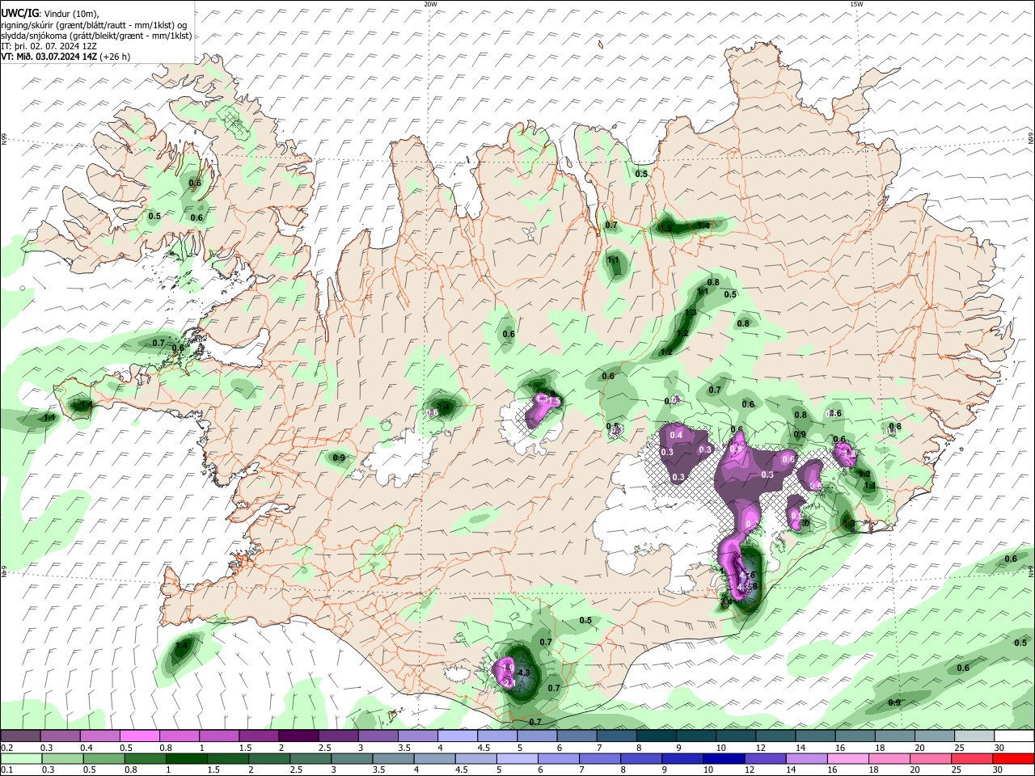Click the UWC/IG title label
The height and width of the screenshot is (776, 1035).
[19, 13]
